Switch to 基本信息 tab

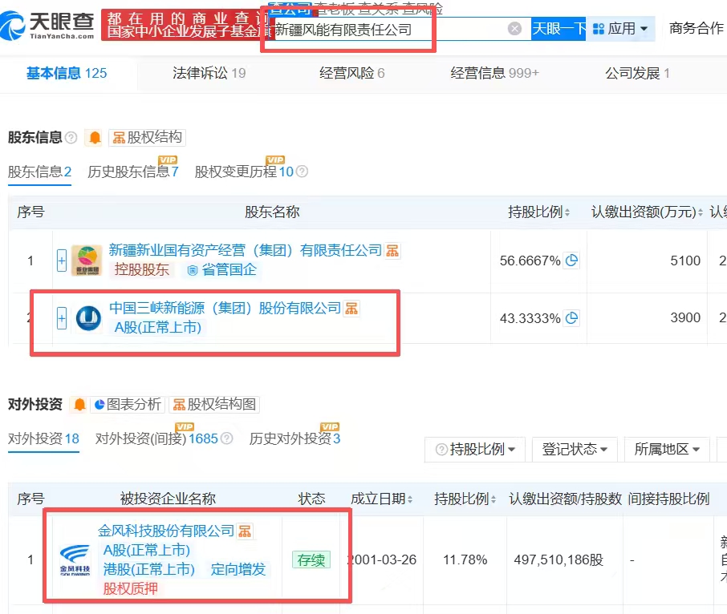point(67,73)
